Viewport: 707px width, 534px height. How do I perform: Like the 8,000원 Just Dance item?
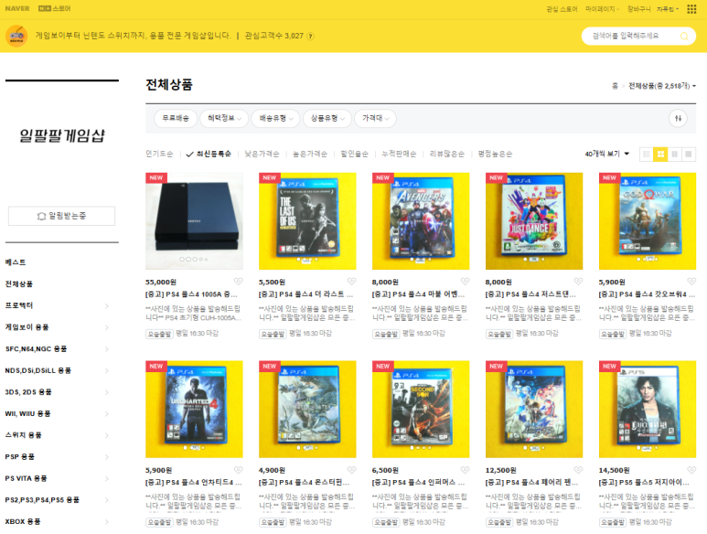(x=578, y=282)
